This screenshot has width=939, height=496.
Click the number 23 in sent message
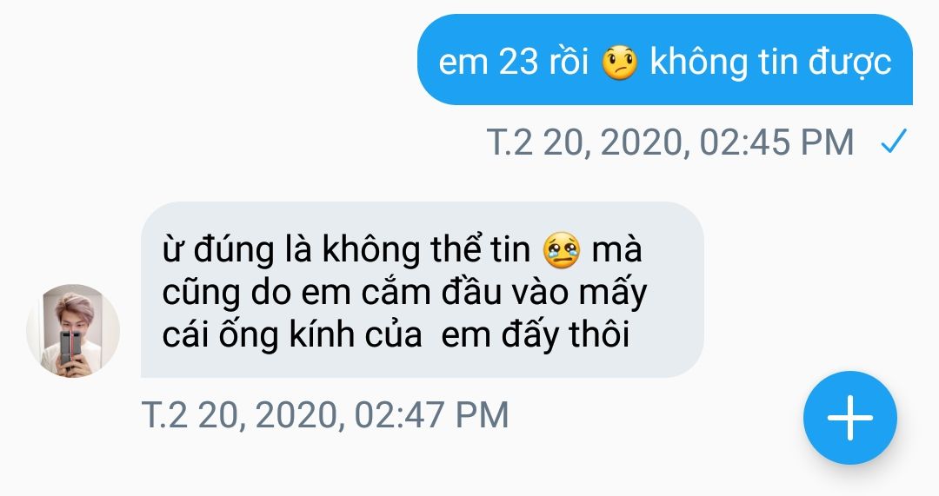pos(517,62)
